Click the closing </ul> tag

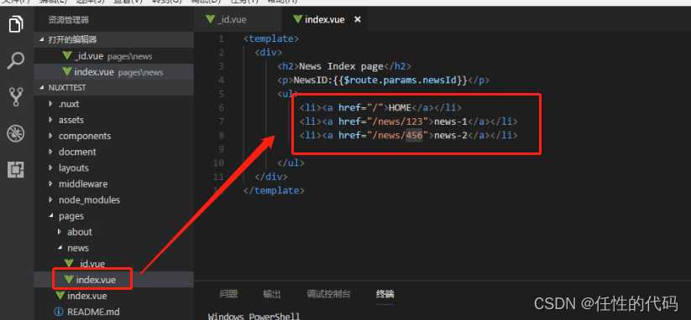pyautogui.click(x=291, y=163)
